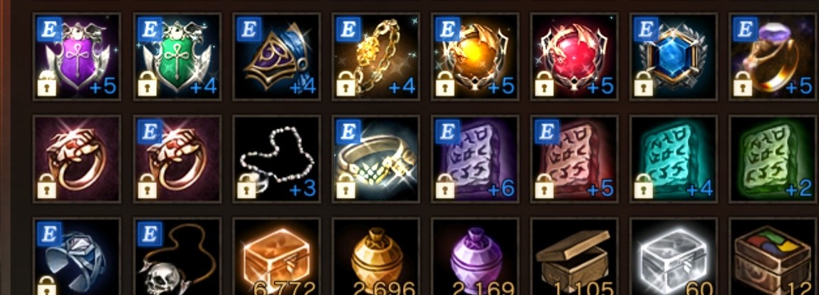Screen dimensions: 819x295
Task: Select the pearl necklace +3
Action: click(x=276, y=159)
